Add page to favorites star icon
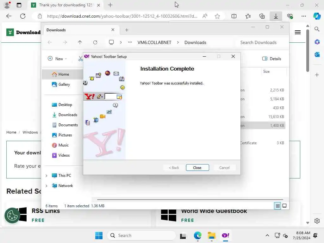The width and height of the screenshot is (324, 243). tap(217, 16)
